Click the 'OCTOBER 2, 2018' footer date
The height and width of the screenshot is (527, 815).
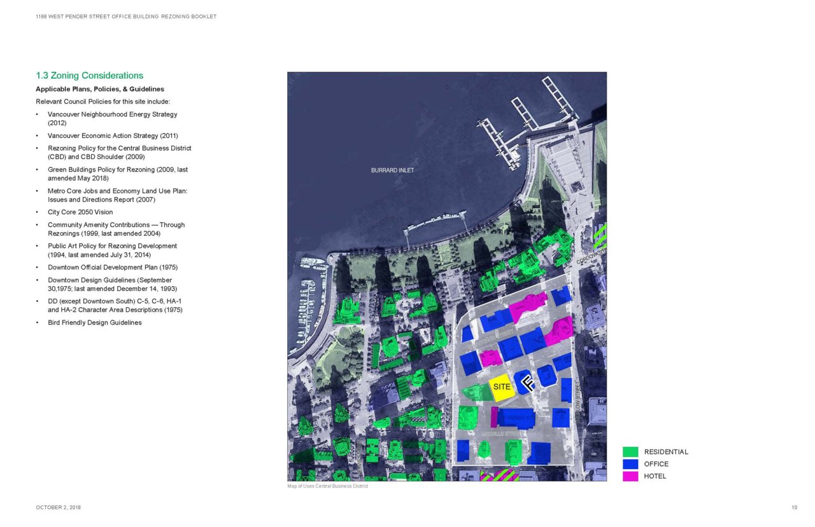(58, 507)
